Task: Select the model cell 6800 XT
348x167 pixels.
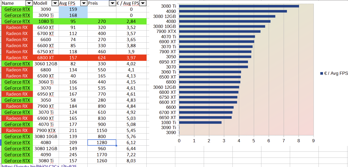Action: tap(46, 58)
